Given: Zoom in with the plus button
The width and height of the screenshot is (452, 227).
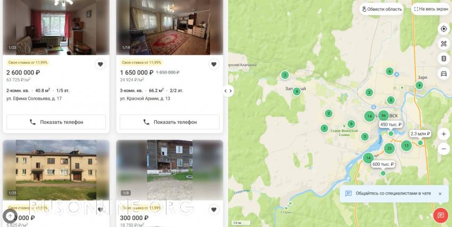Looking at the screenshot, I should click(443, 134).
